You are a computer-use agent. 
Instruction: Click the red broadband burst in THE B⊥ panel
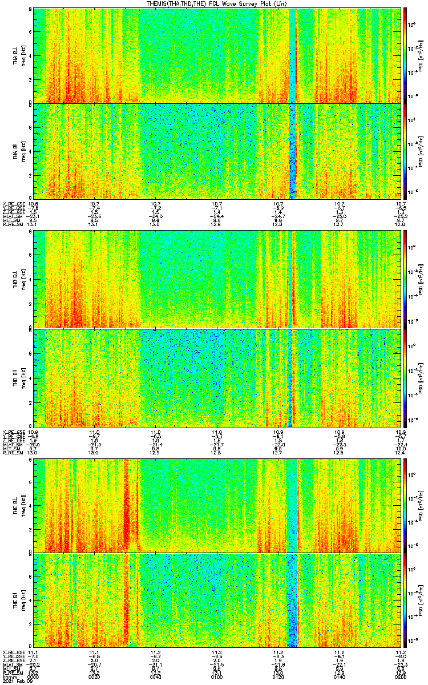click(127, 506)
